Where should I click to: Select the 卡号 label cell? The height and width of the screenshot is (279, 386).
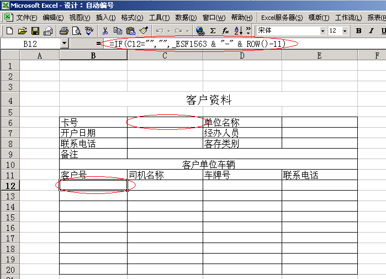tap(93, 123)
